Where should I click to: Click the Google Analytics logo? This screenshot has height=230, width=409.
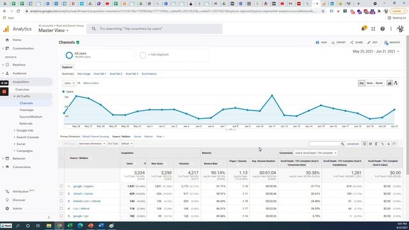click(x=6, y=29)
